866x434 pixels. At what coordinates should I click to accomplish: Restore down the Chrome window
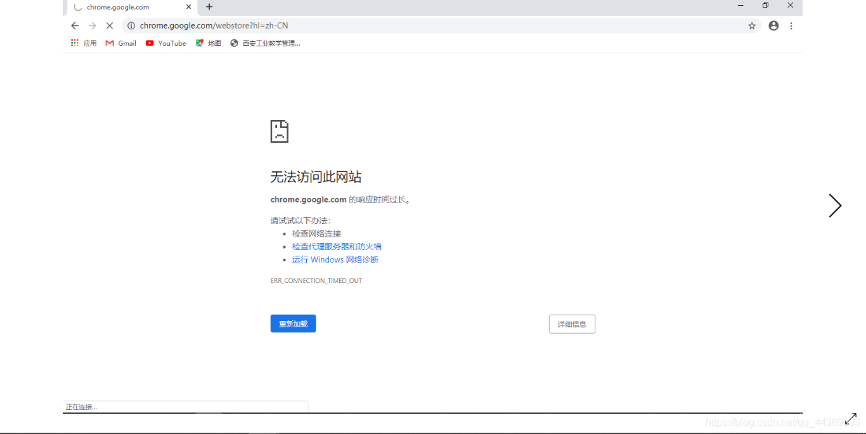click(x=765, y=6)
